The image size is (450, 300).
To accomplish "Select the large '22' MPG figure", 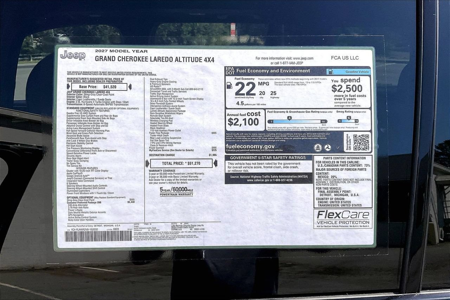I will [x=245, y=89].
